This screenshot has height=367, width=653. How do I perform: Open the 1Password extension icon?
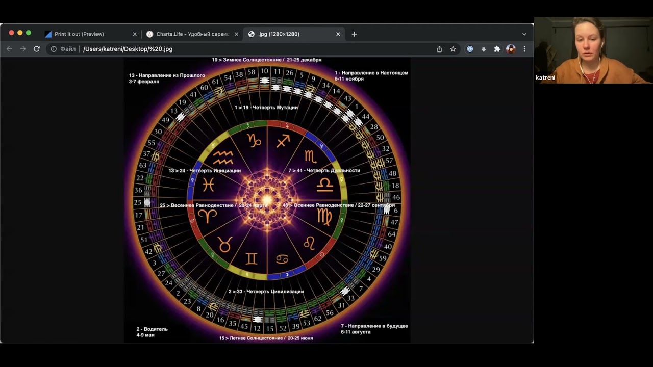click(470, 49)
